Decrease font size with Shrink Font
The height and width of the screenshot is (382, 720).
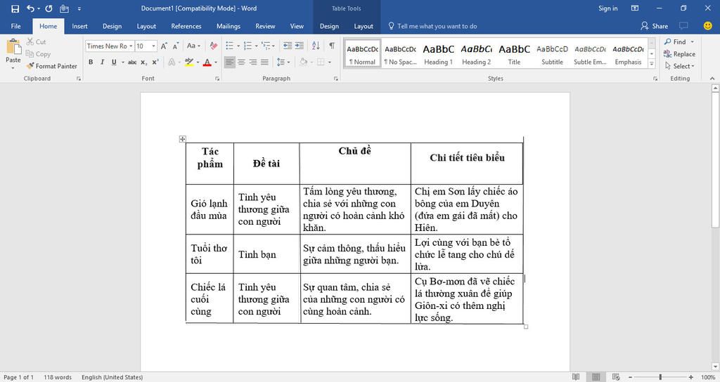[176, 46]
